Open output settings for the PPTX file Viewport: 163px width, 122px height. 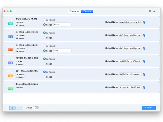point(144,48)
